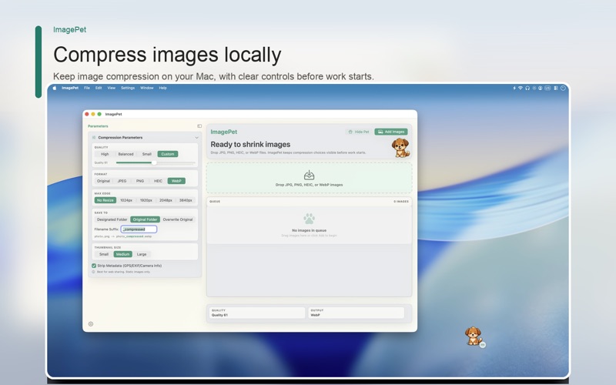Open the Window menu
The height and width of the screenshot is (385, 616).
(x=147, y=88)
